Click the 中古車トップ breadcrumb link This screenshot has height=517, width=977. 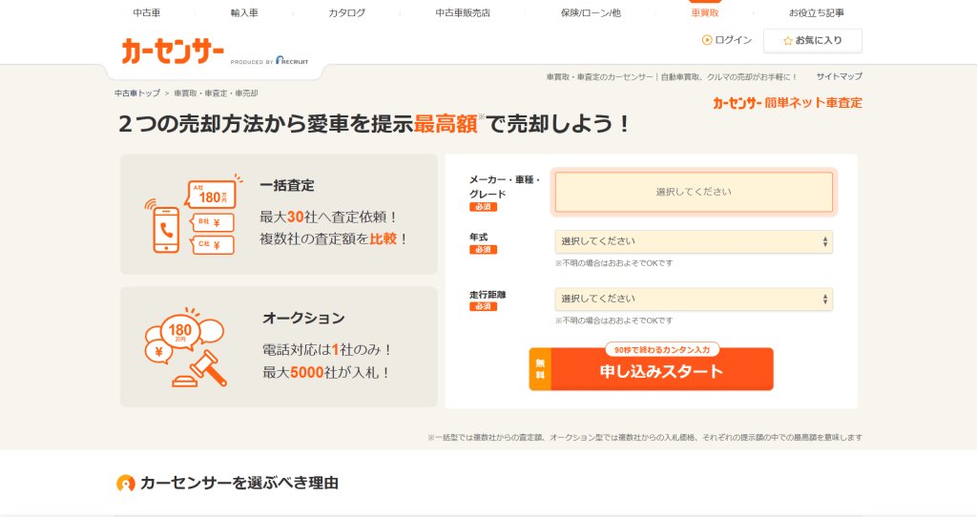click(x=137, y=93)
